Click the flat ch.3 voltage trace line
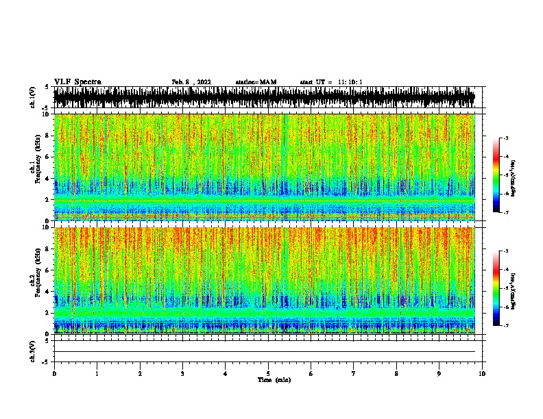Image resolution: width=543 pixels, height=419 pixels. click(264, 352)
